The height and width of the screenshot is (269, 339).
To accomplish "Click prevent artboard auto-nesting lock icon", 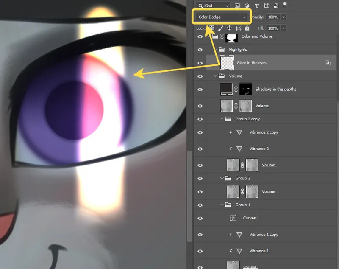I will coord(238,28).
